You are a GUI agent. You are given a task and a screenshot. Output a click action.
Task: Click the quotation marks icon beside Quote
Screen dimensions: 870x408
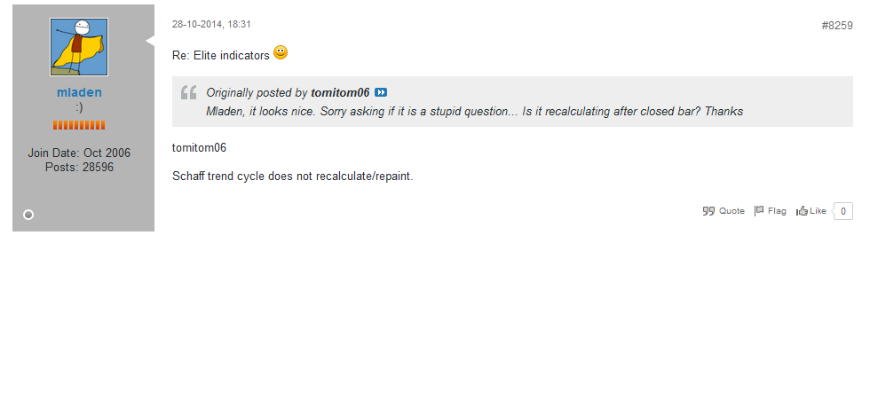[x=708, y=211]
